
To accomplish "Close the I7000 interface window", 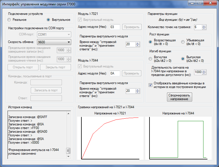I will pos(210,3).
